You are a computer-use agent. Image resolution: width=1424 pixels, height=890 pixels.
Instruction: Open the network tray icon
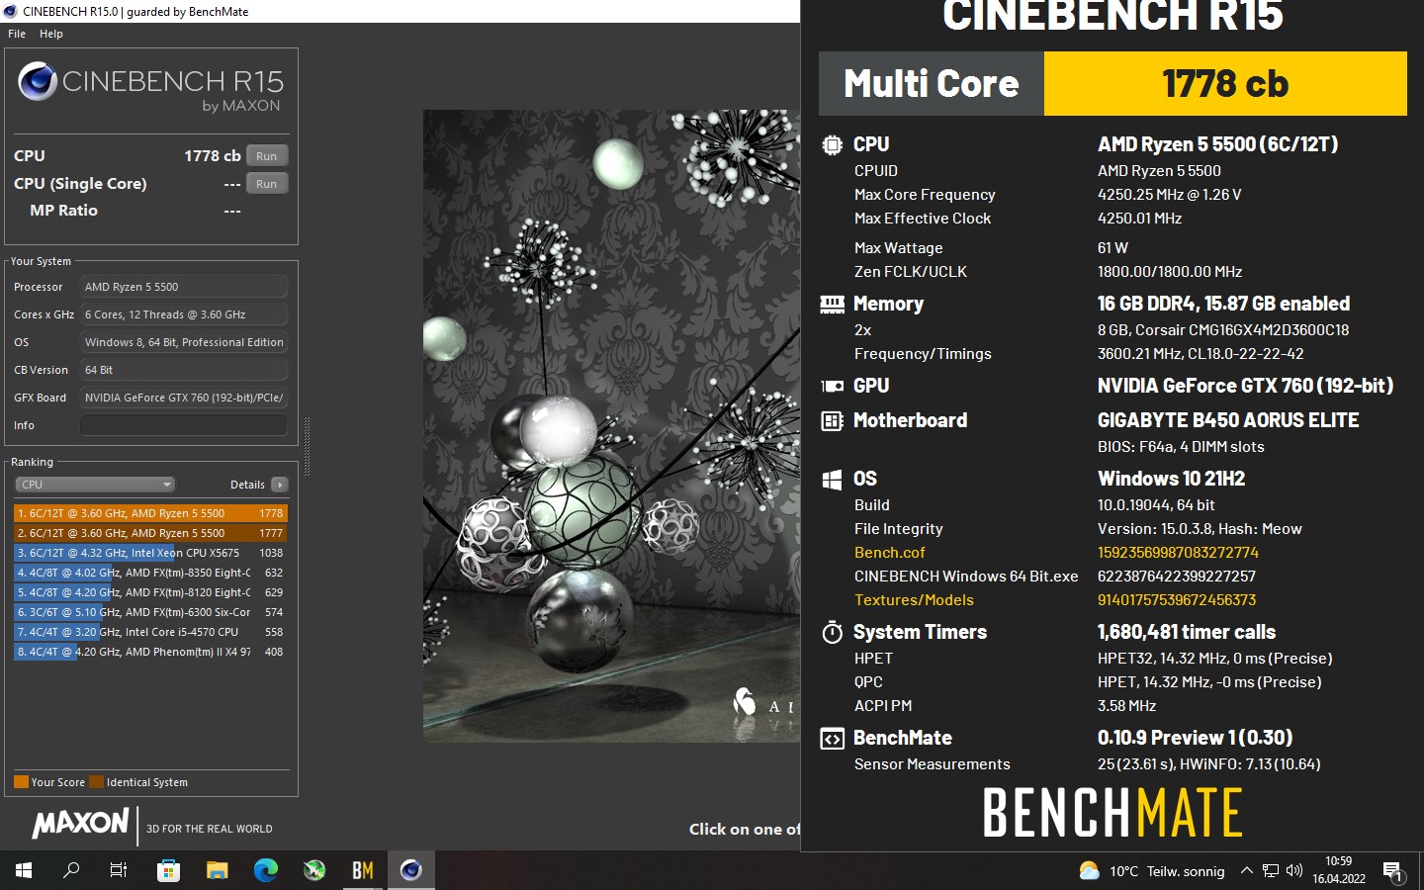tap(1271, 871)
